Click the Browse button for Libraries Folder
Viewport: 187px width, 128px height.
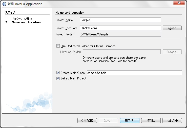[x=172, y=52]
